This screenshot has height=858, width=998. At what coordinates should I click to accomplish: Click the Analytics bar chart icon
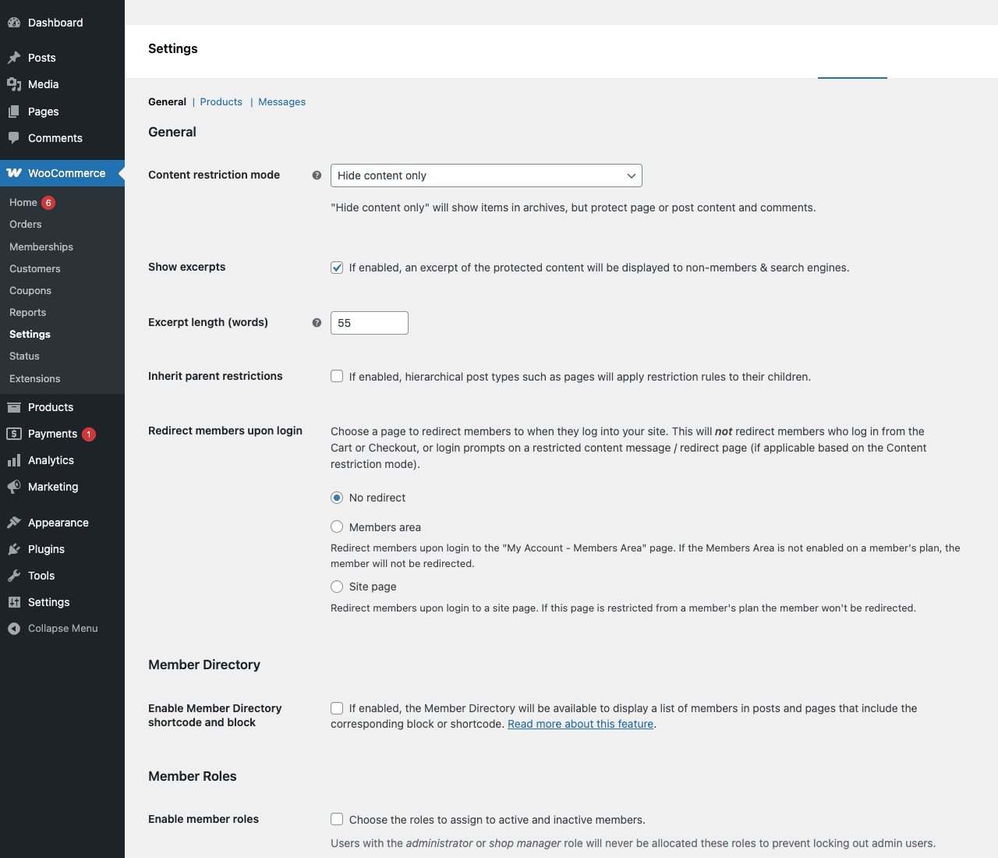14,460
